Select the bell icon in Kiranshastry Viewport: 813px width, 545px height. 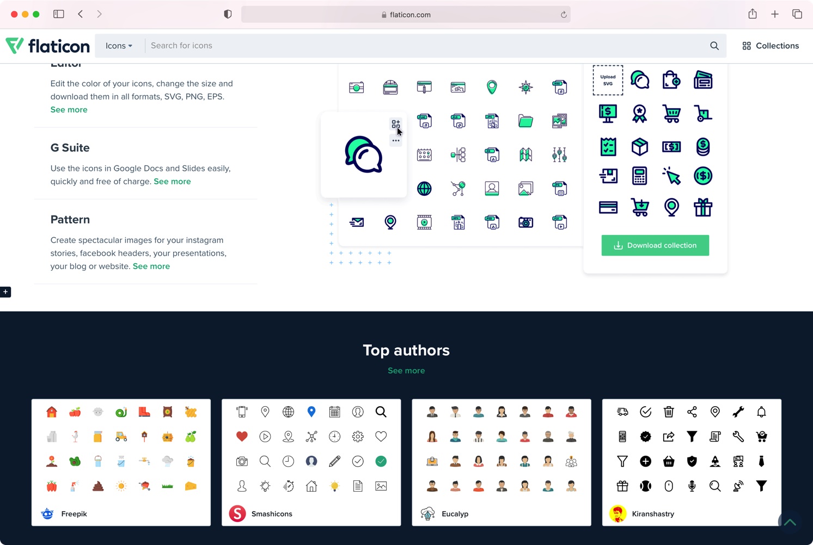pos(761,412)
